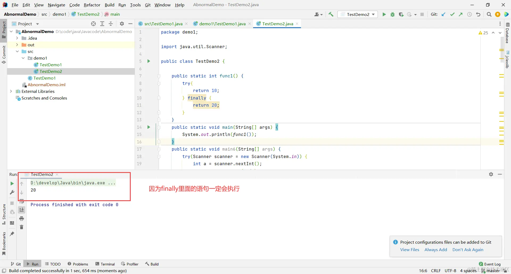Viewport: 511px width, 274px height.
Task: Click the Build Project hammer icon
Action: point(331,14)
